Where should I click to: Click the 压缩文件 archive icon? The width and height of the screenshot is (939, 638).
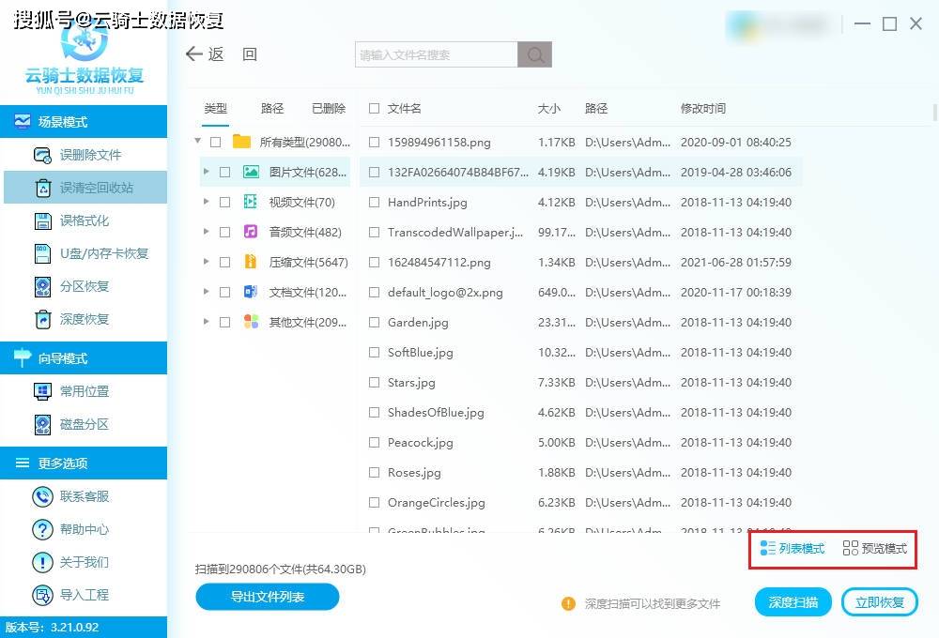coord(251,262)
